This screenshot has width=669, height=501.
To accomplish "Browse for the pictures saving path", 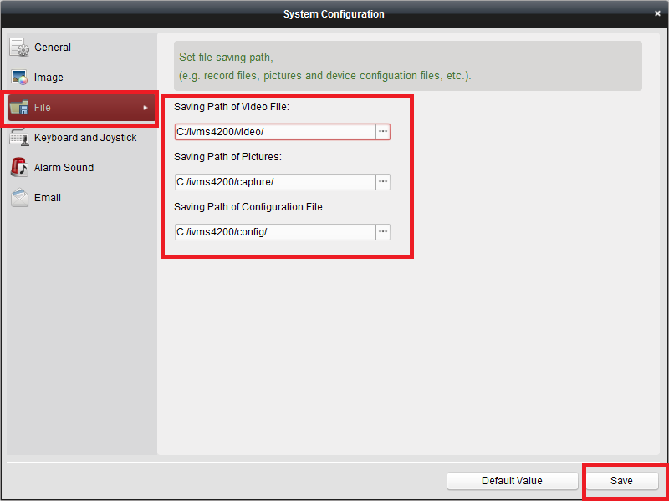I will (383, 182).
